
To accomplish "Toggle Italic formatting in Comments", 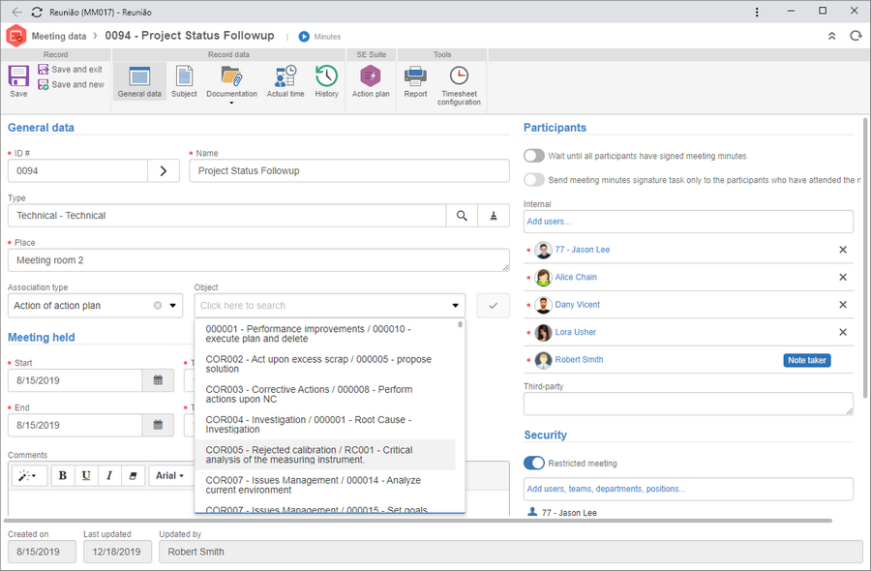I will click(x=109, y=475).
